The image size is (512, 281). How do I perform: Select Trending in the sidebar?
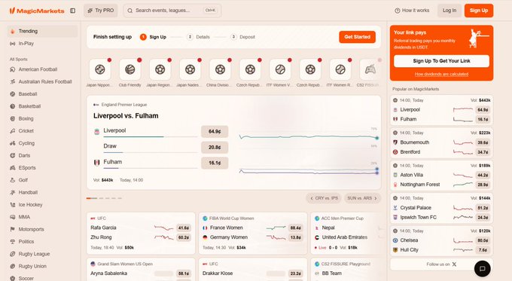[x=42, y=31]
